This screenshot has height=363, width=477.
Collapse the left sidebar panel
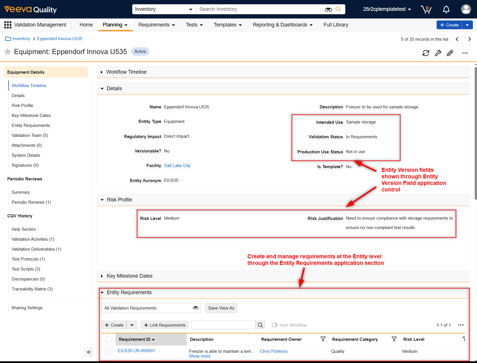[89, 352]
